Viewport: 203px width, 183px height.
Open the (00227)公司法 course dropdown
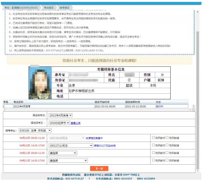pos(71,145)
